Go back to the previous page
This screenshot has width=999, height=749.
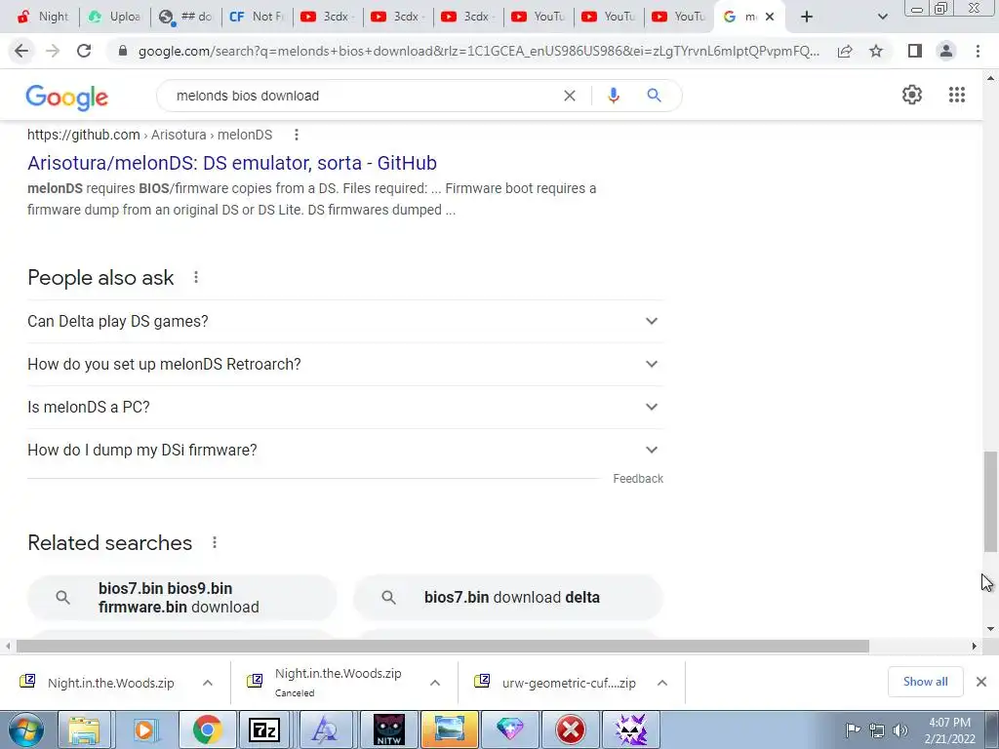[x=21, y=51]
